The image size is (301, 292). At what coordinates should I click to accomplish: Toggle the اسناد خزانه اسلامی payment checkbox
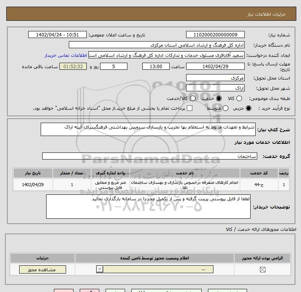coord(190,108)
